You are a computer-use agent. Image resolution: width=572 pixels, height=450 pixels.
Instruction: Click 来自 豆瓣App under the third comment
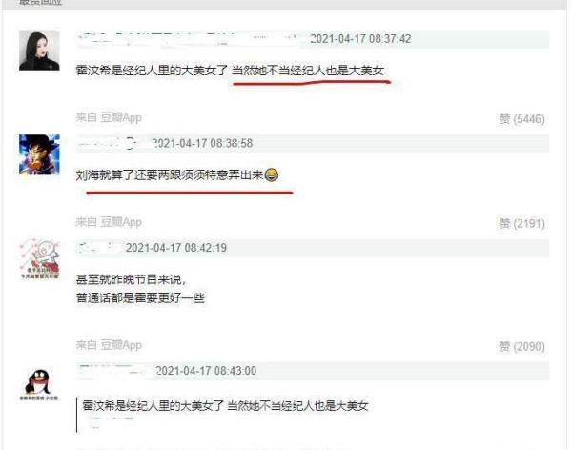pyautogui.click(x=109, y=345)
